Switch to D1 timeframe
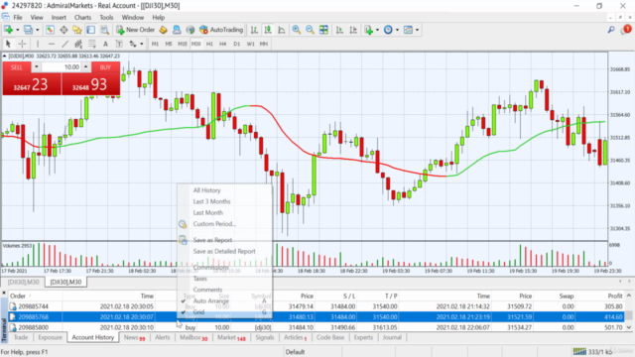The image size is (635, 357). (236, 44)
